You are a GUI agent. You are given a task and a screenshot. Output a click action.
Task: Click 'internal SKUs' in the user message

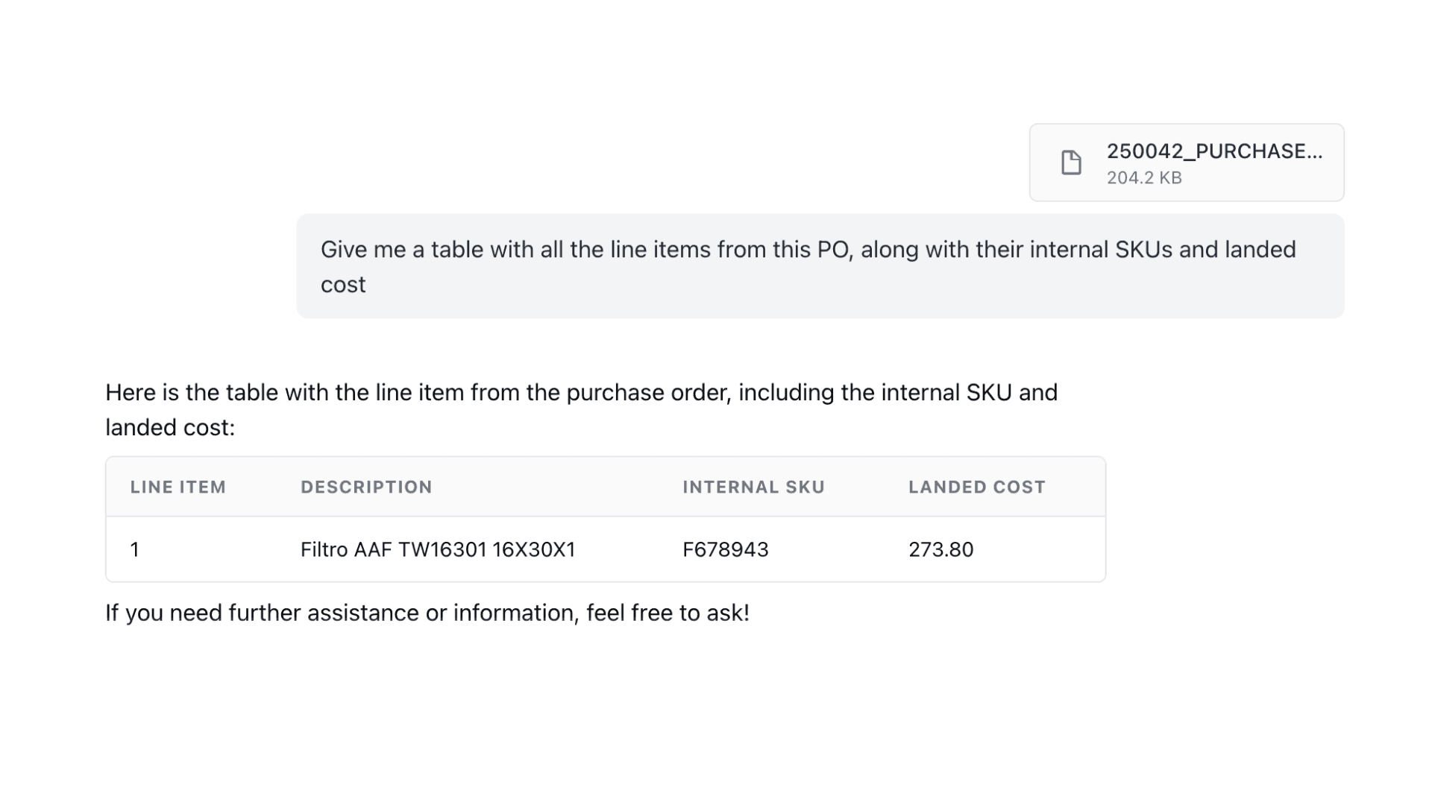point(1100,250)
